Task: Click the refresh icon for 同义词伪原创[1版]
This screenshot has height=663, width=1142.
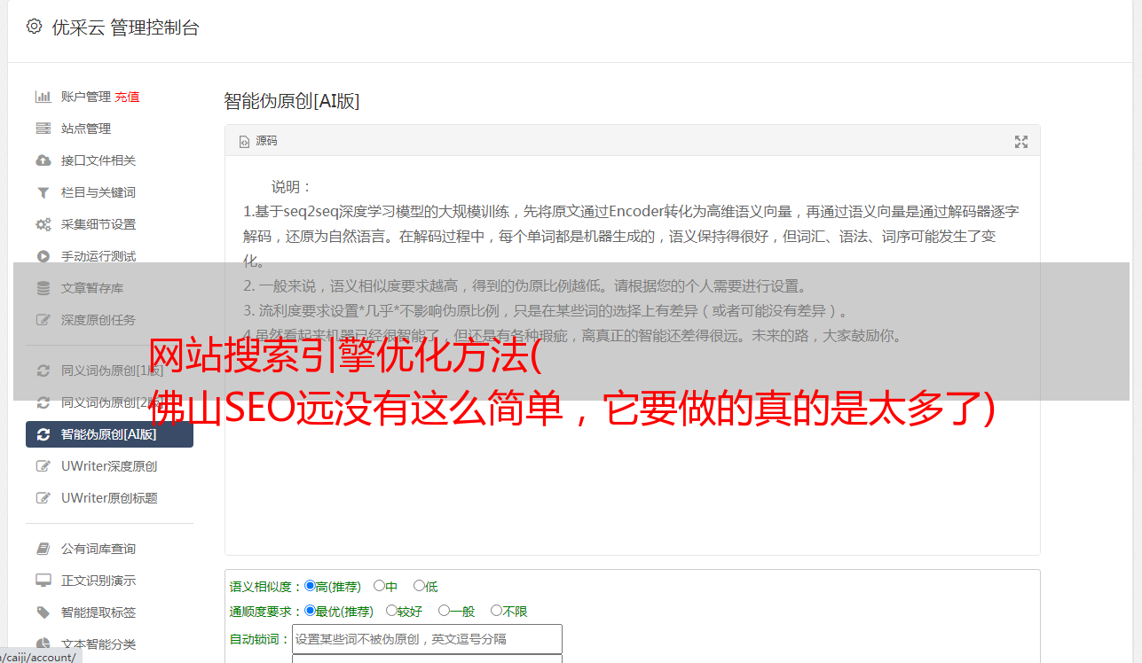Action: point(43,370)
